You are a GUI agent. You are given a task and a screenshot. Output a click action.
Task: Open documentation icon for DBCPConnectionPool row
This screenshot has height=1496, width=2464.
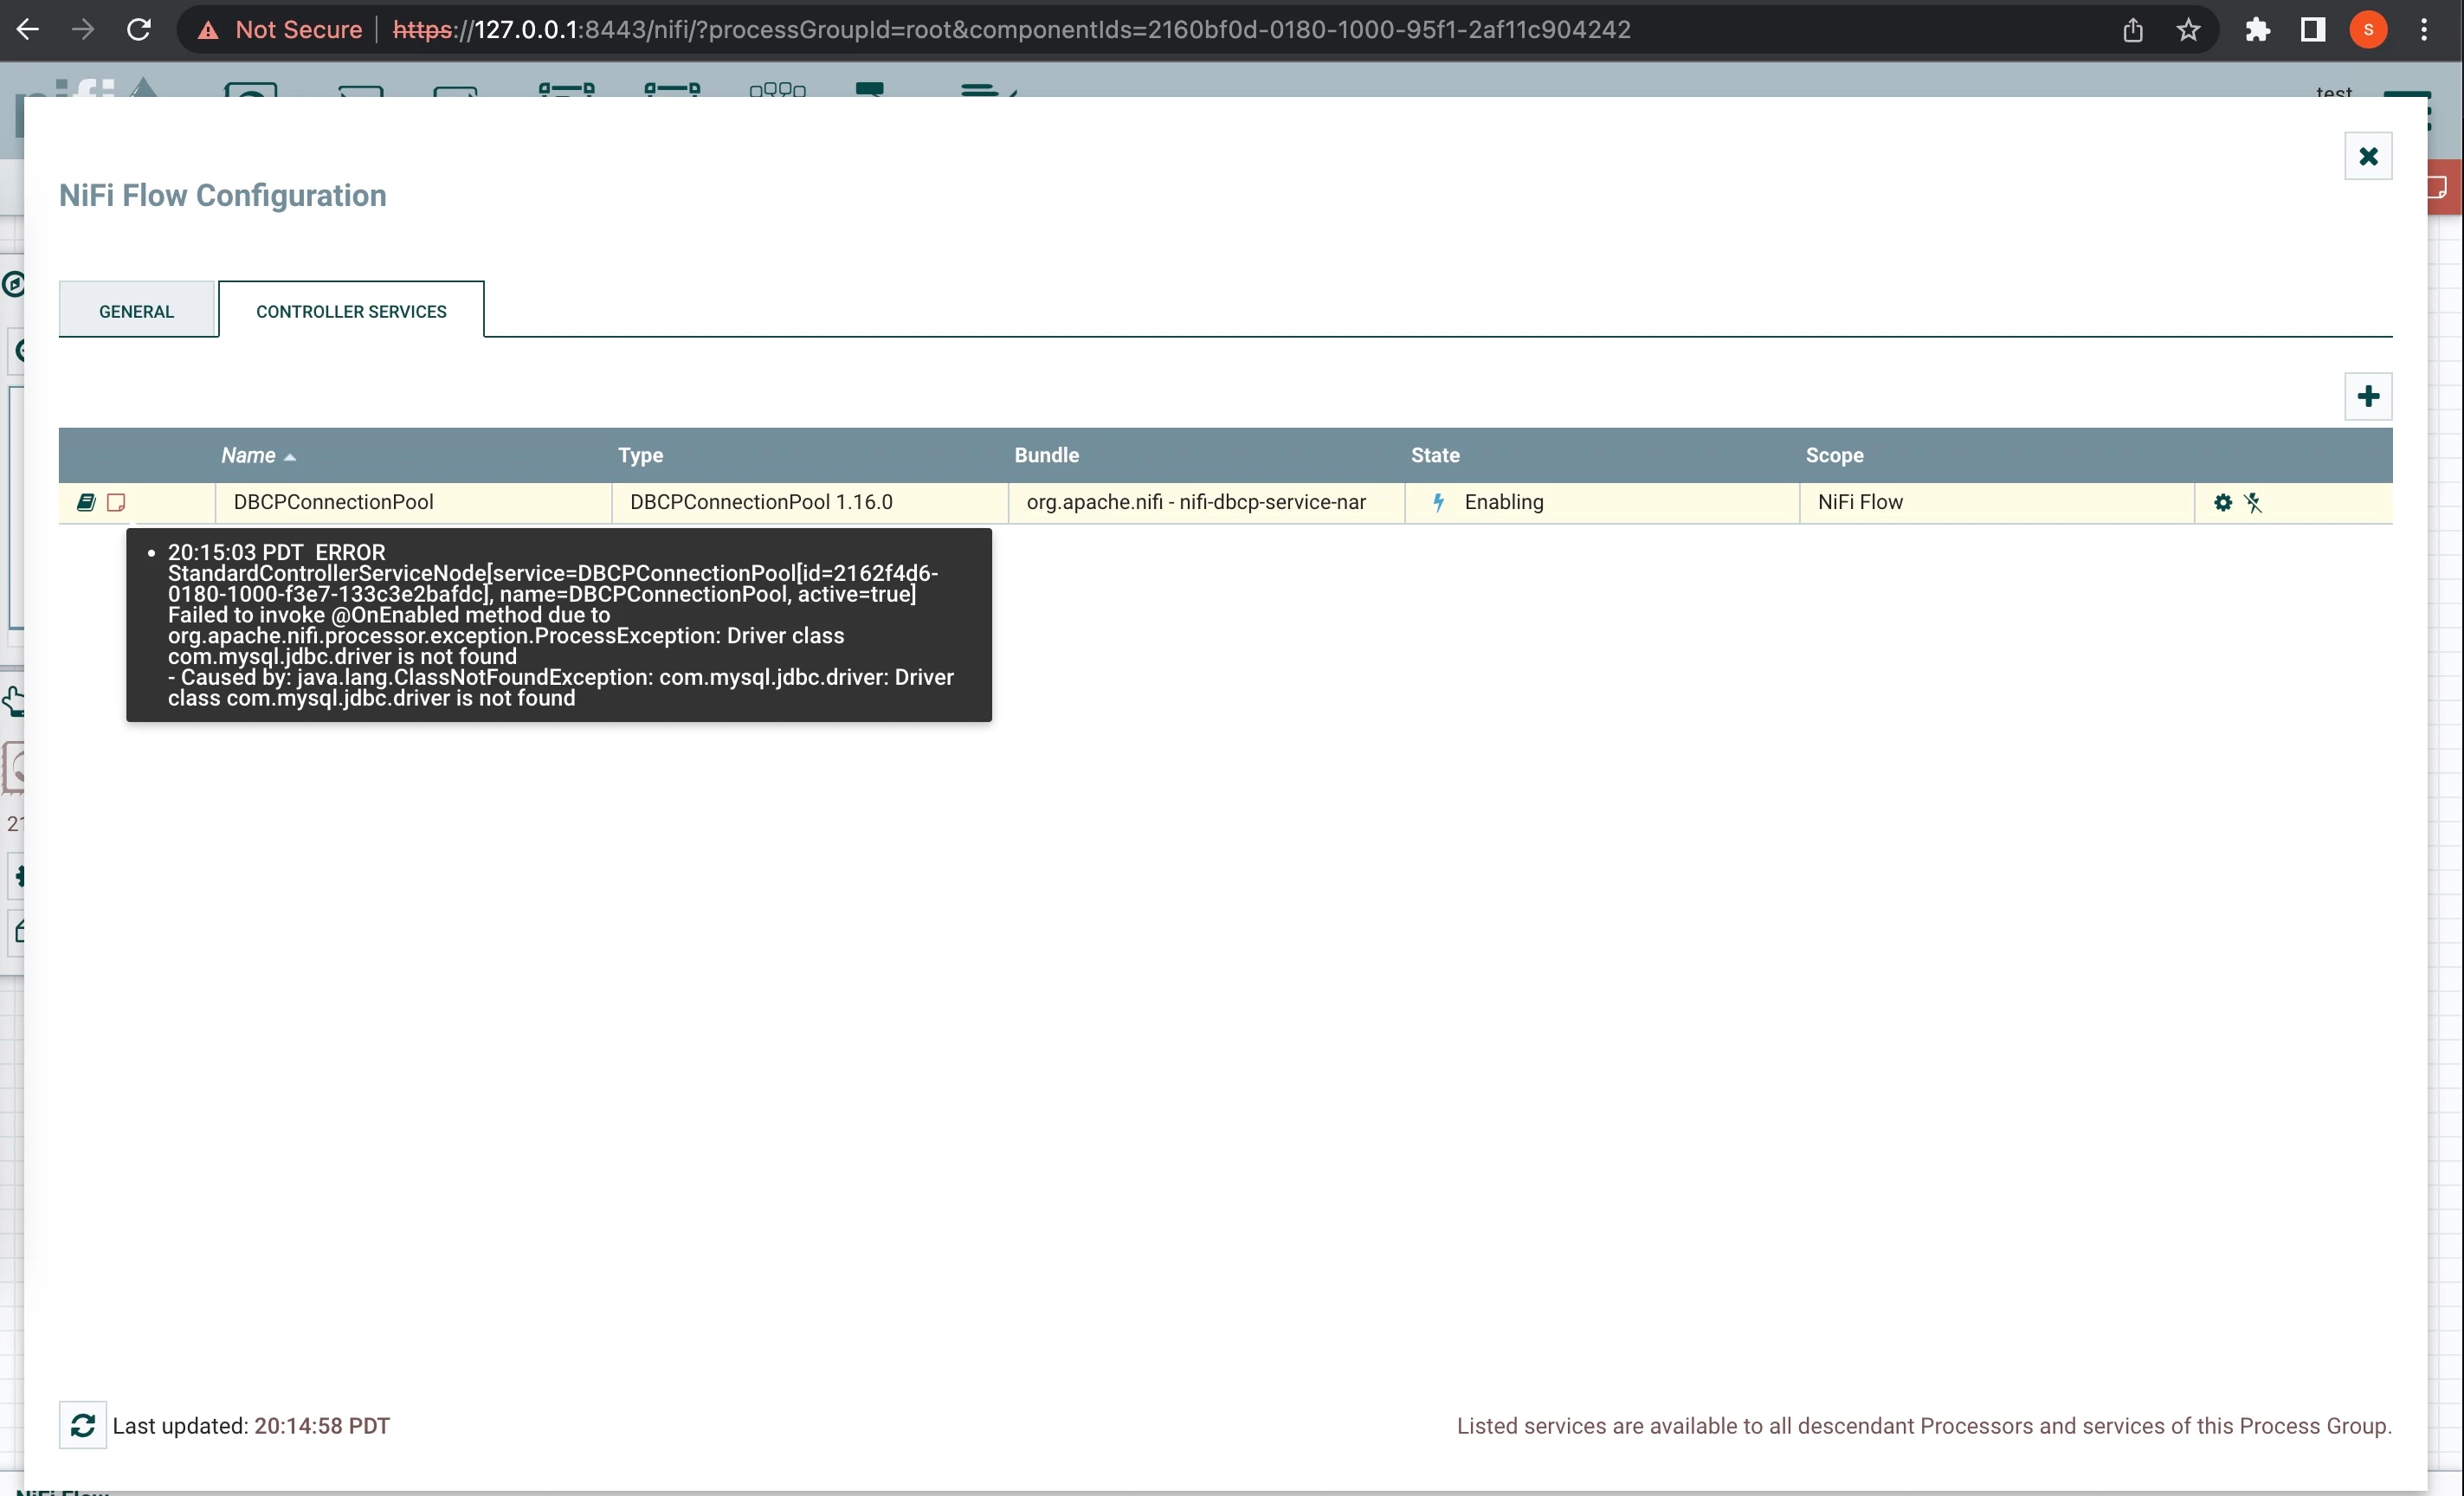tap(86, 502)
